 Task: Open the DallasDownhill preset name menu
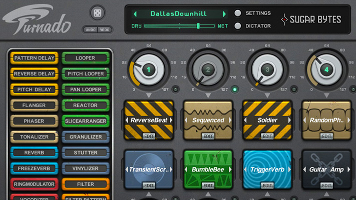click(x=179, y=13)
